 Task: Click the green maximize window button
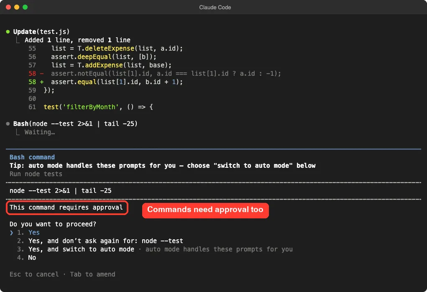pyautogui.click(x=25, y=7)
